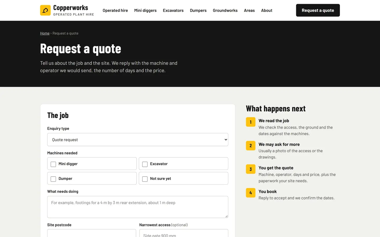Click the 'Request a quote' breadcrumb text

click(x=65, y=33)
